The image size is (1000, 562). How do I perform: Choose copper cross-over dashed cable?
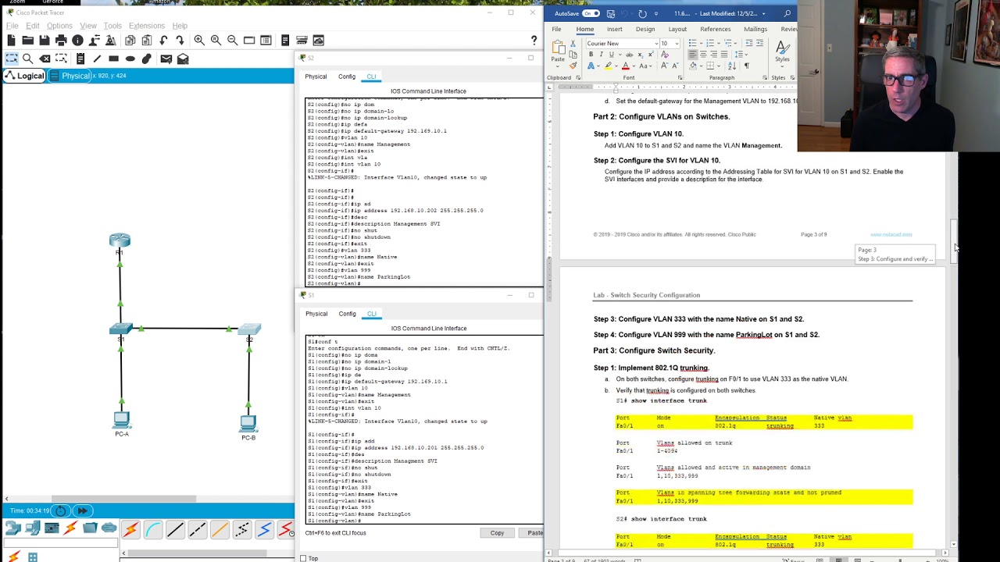198,530
